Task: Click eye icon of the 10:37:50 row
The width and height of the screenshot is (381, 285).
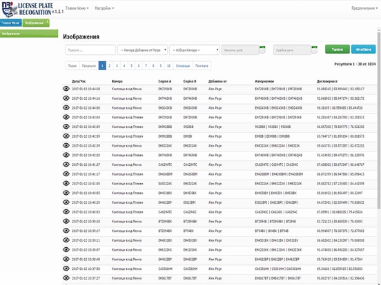Action: [66, 268]
